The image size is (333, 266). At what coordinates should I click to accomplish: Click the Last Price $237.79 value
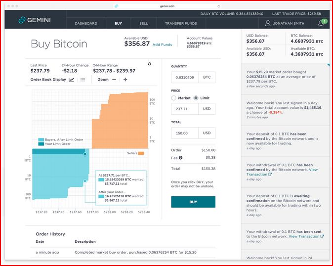coord(40,71)
